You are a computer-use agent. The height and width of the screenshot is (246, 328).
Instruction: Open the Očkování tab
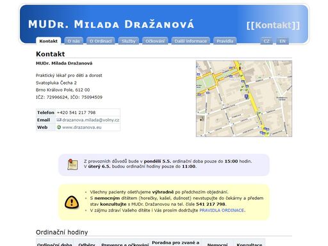point(155,41)
